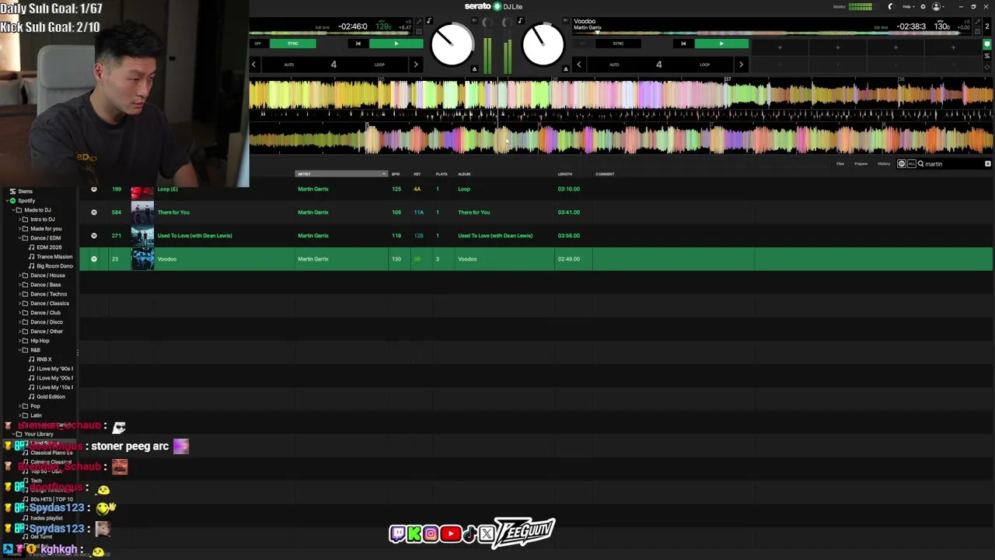Toggle LOOP on the left deck
Image resolution: width=995 pixels, height=560 pixels.
coord(379,65)
